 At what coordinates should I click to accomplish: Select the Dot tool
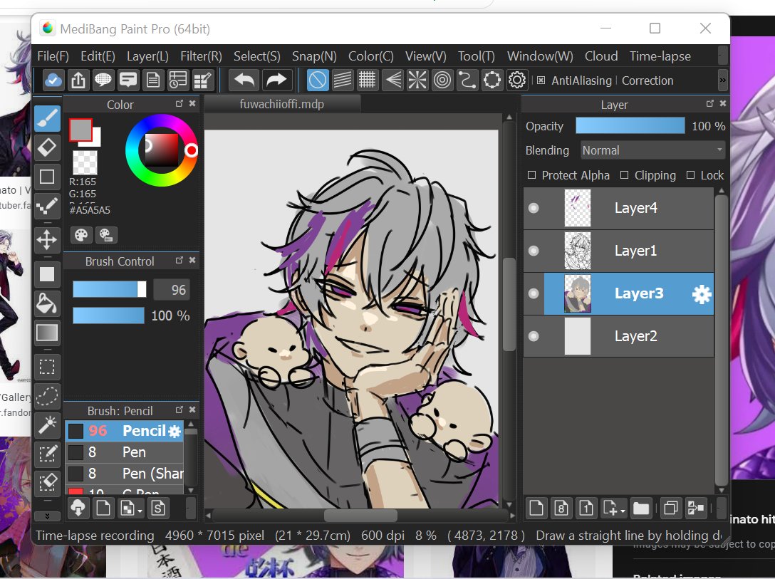click(x=48, y=206)
